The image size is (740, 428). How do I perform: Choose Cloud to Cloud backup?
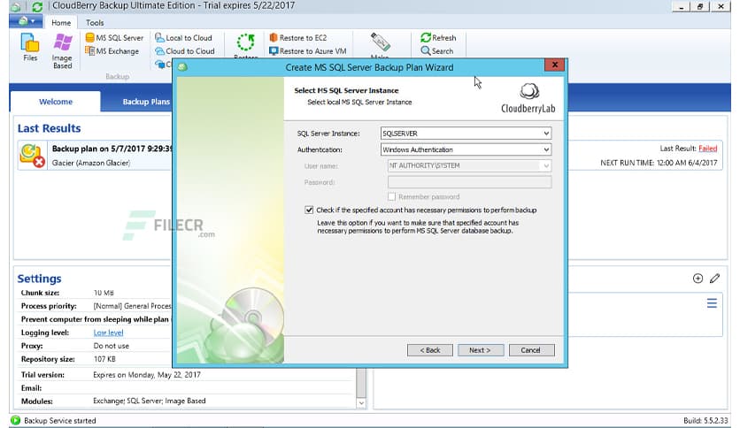(x=184, y=51)
